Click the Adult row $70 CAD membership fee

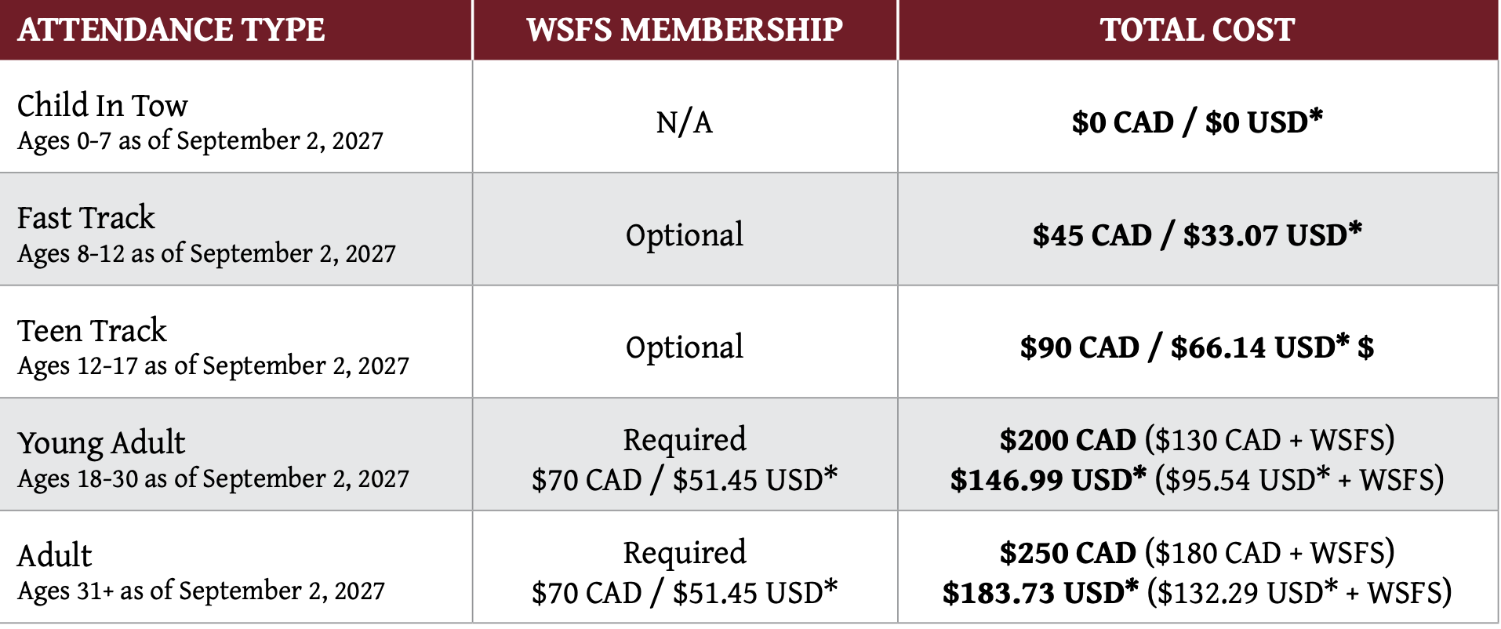(x=587, y=593)
